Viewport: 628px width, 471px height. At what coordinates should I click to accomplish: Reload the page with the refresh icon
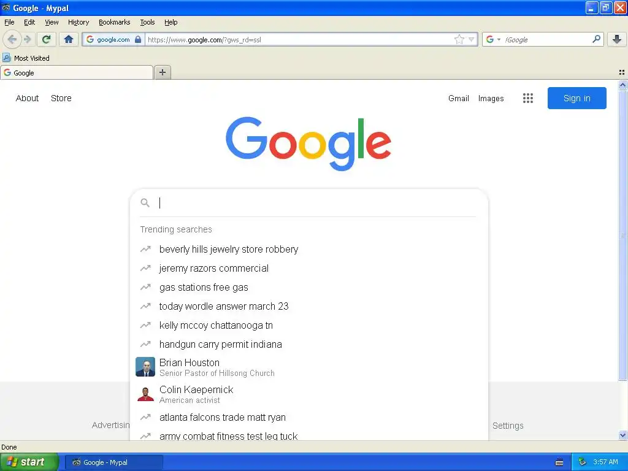(x=47, y=39)
